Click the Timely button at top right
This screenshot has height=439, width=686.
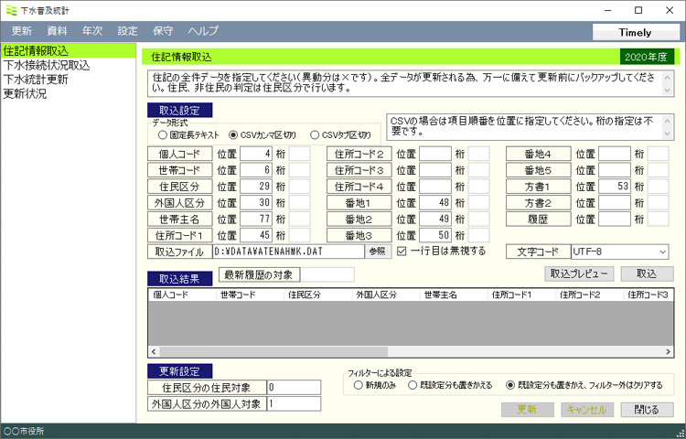[635, 32]
